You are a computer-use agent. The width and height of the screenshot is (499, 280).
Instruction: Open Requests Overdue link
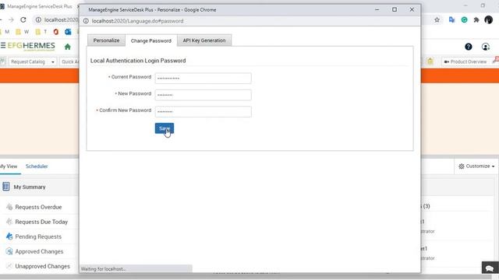click(38, 207)
